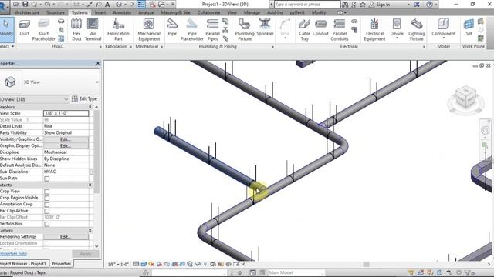
Task: Expand the HVAC panel settings arrow
Action: (x=100, y=46)
